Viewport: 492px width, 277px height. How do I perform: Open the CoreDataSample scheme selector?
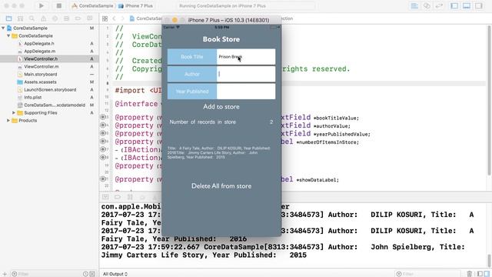[x=92, y=5]
